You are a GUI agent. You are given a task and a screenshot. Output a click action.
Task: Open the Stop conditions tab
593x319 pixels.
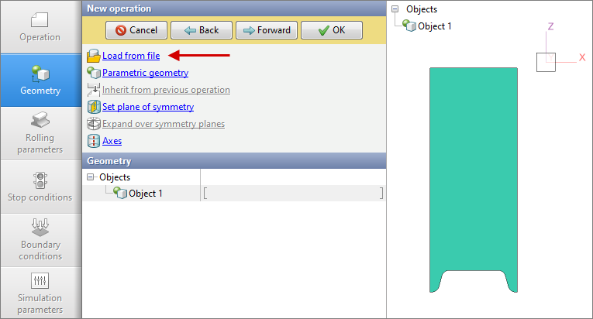click(x=40, y=187)
